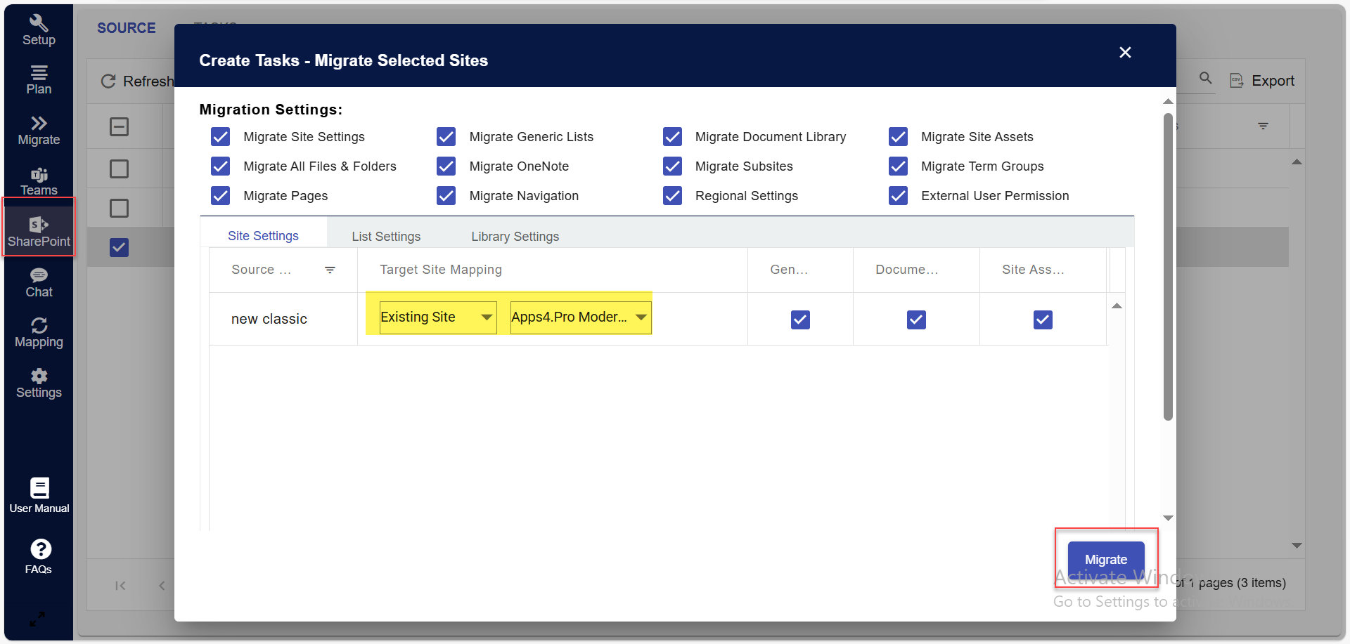The image size is (1350, 644).
Task: Switch to the List Settings tab
Action: pos(386,236)
